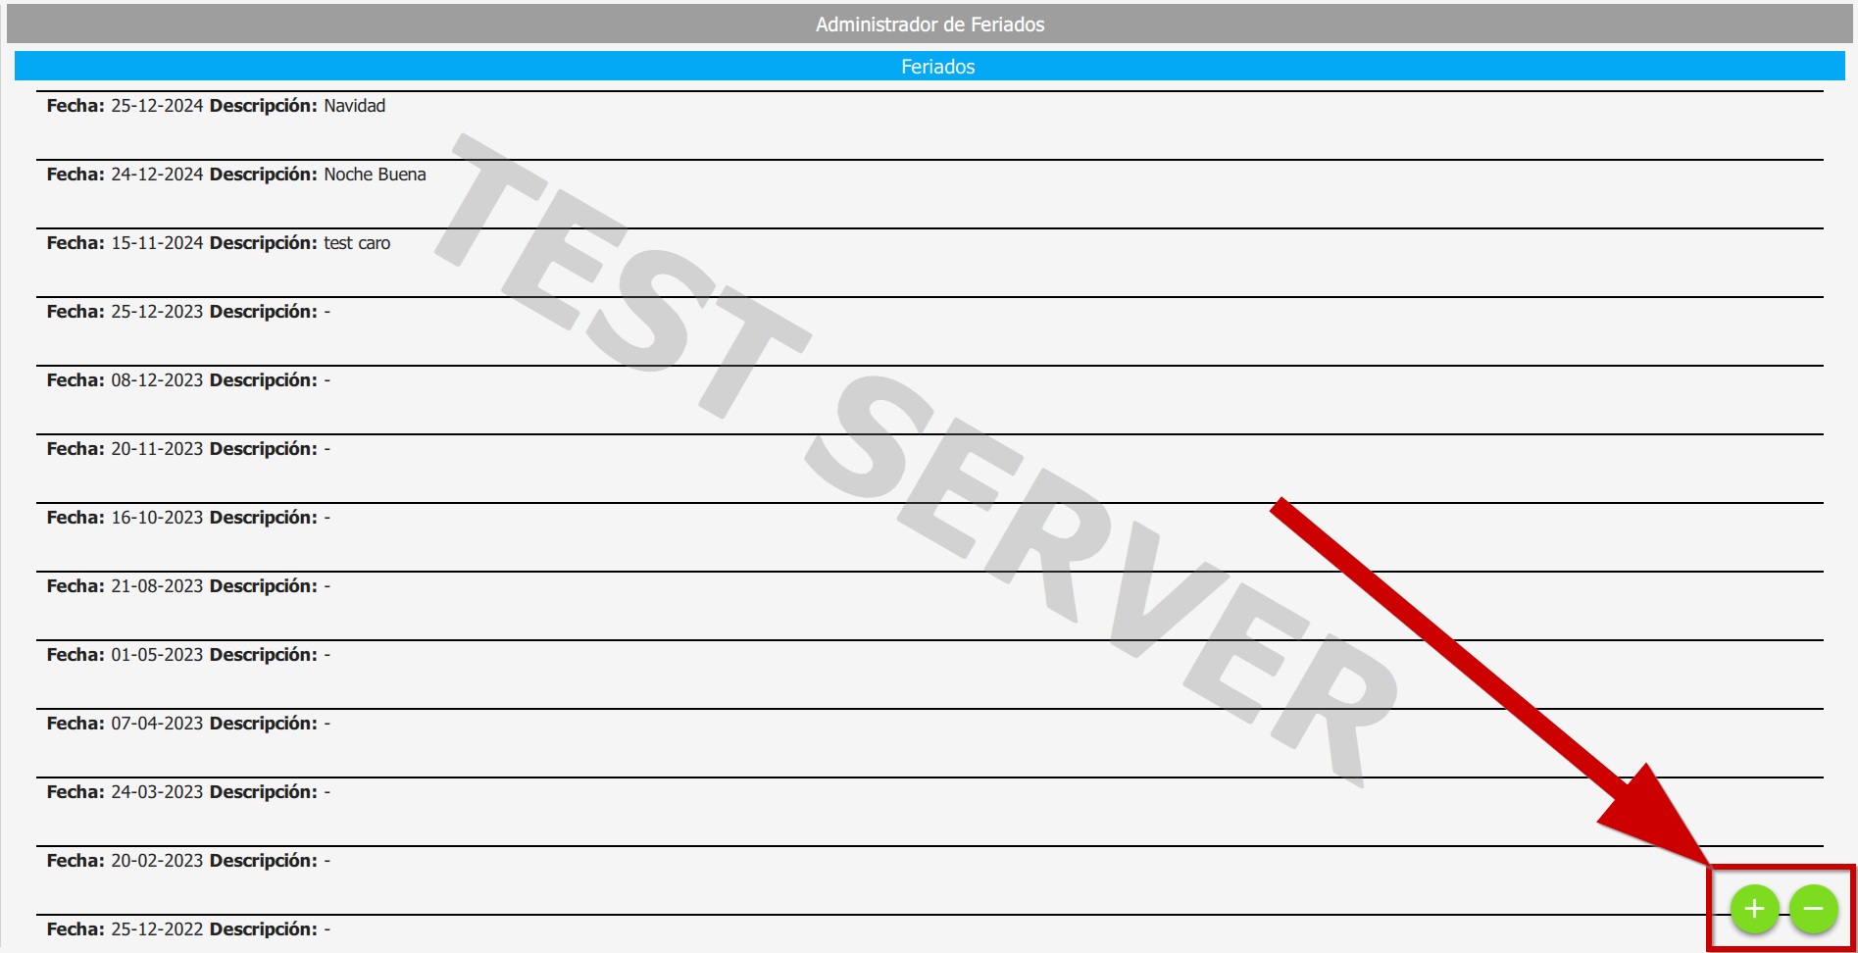Select the holiday row dated 01-05-2023
Image resolution: width=1858 pixels, height=953 pixels.
click(x=157, y=655)
